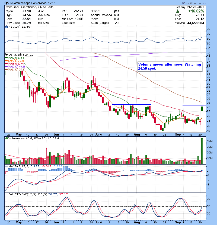Select the MA(200) 40.26 legend entry
The image size is (217, 225).
click(15, 67)
